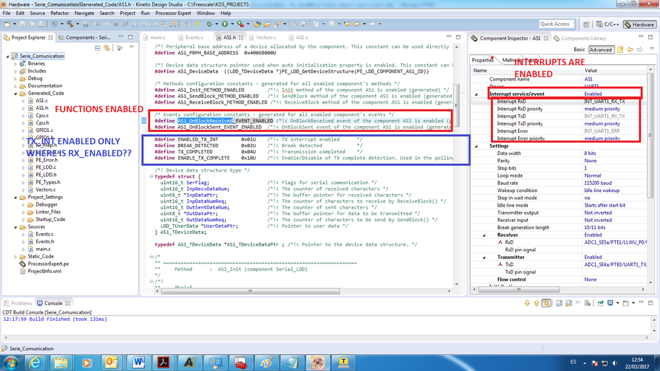Viewport: 660px width, 371px height.
Task: Click the New file toolbar icon
Action: (x=7, y=24)
